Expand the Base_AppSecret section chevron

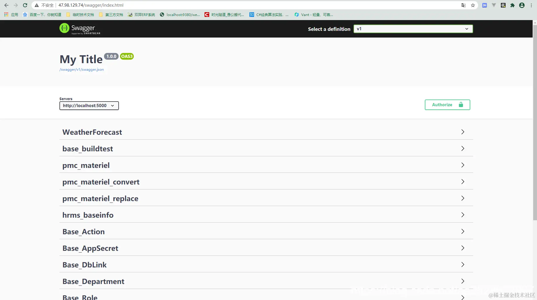pyautogui.click(x=463, y=248)
